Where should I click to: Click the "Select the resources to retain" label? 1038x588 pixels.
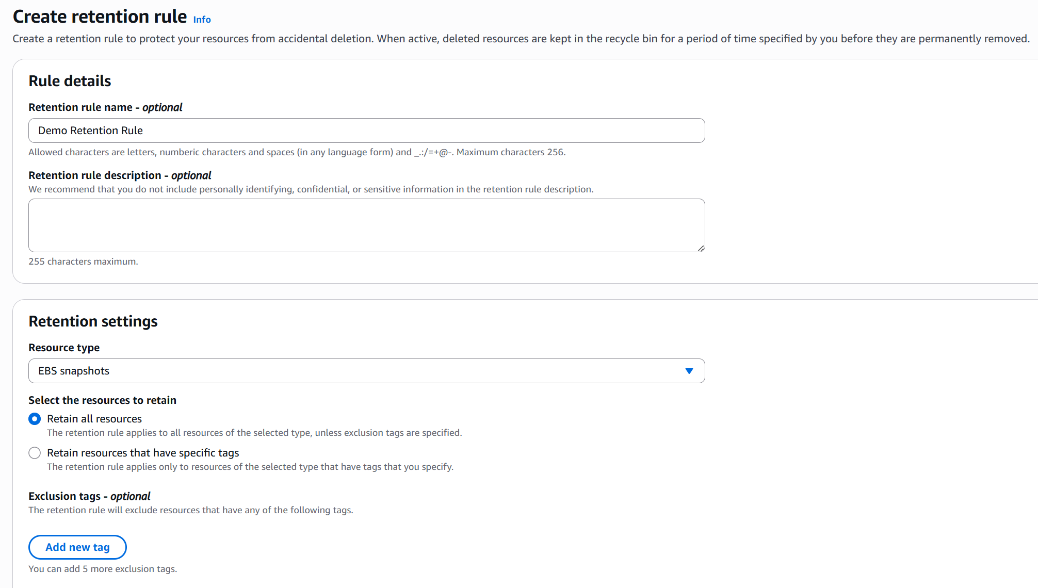click(102, 400)
